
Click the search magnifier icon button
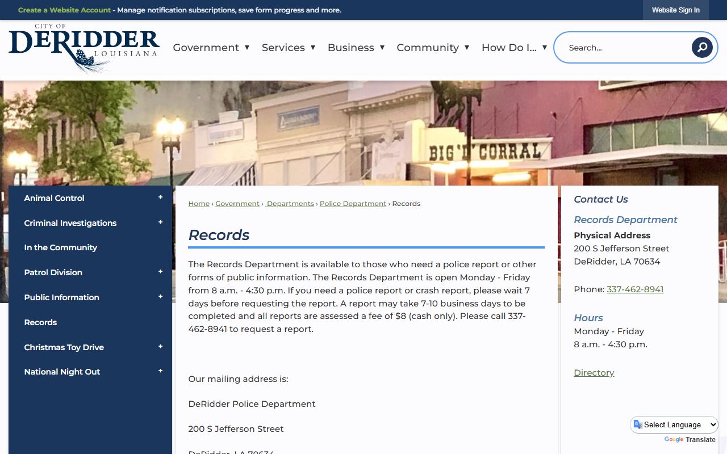702,47
